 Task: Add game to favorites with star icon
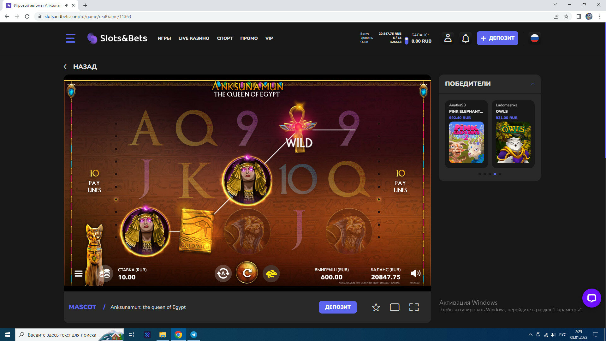[x=376, y=307]
